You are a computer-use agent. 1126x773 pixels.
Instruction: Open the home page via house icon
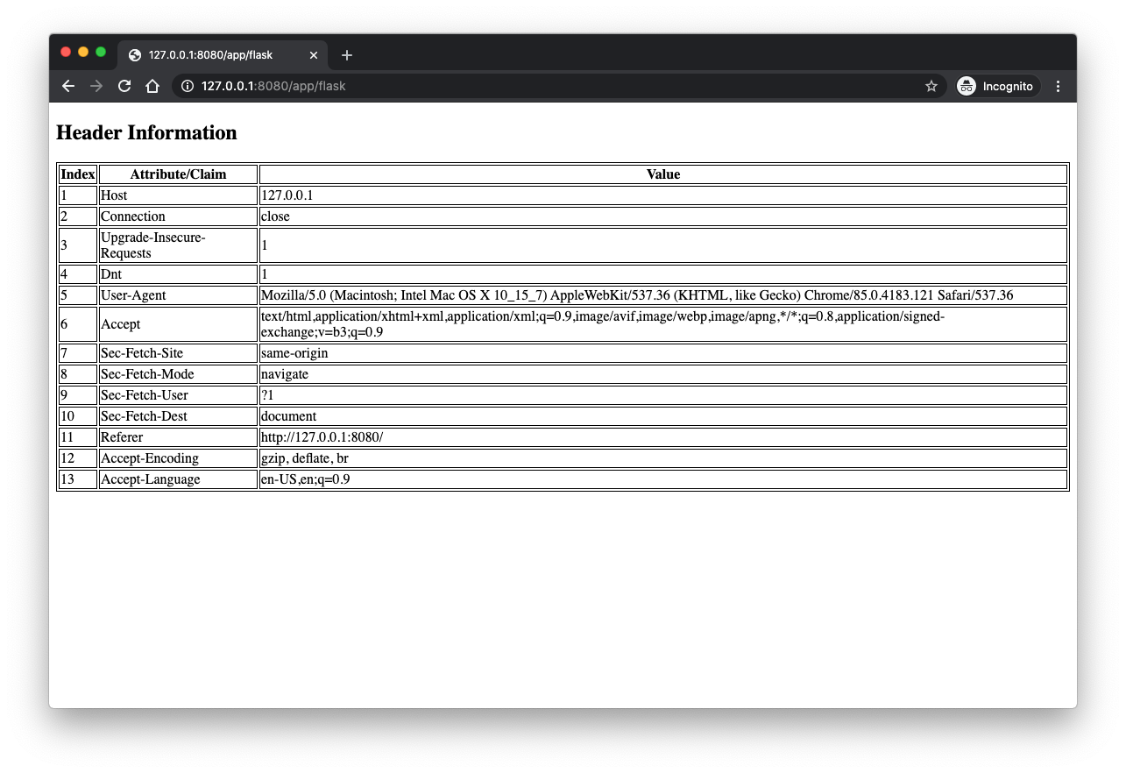click(x=152, y=86)
